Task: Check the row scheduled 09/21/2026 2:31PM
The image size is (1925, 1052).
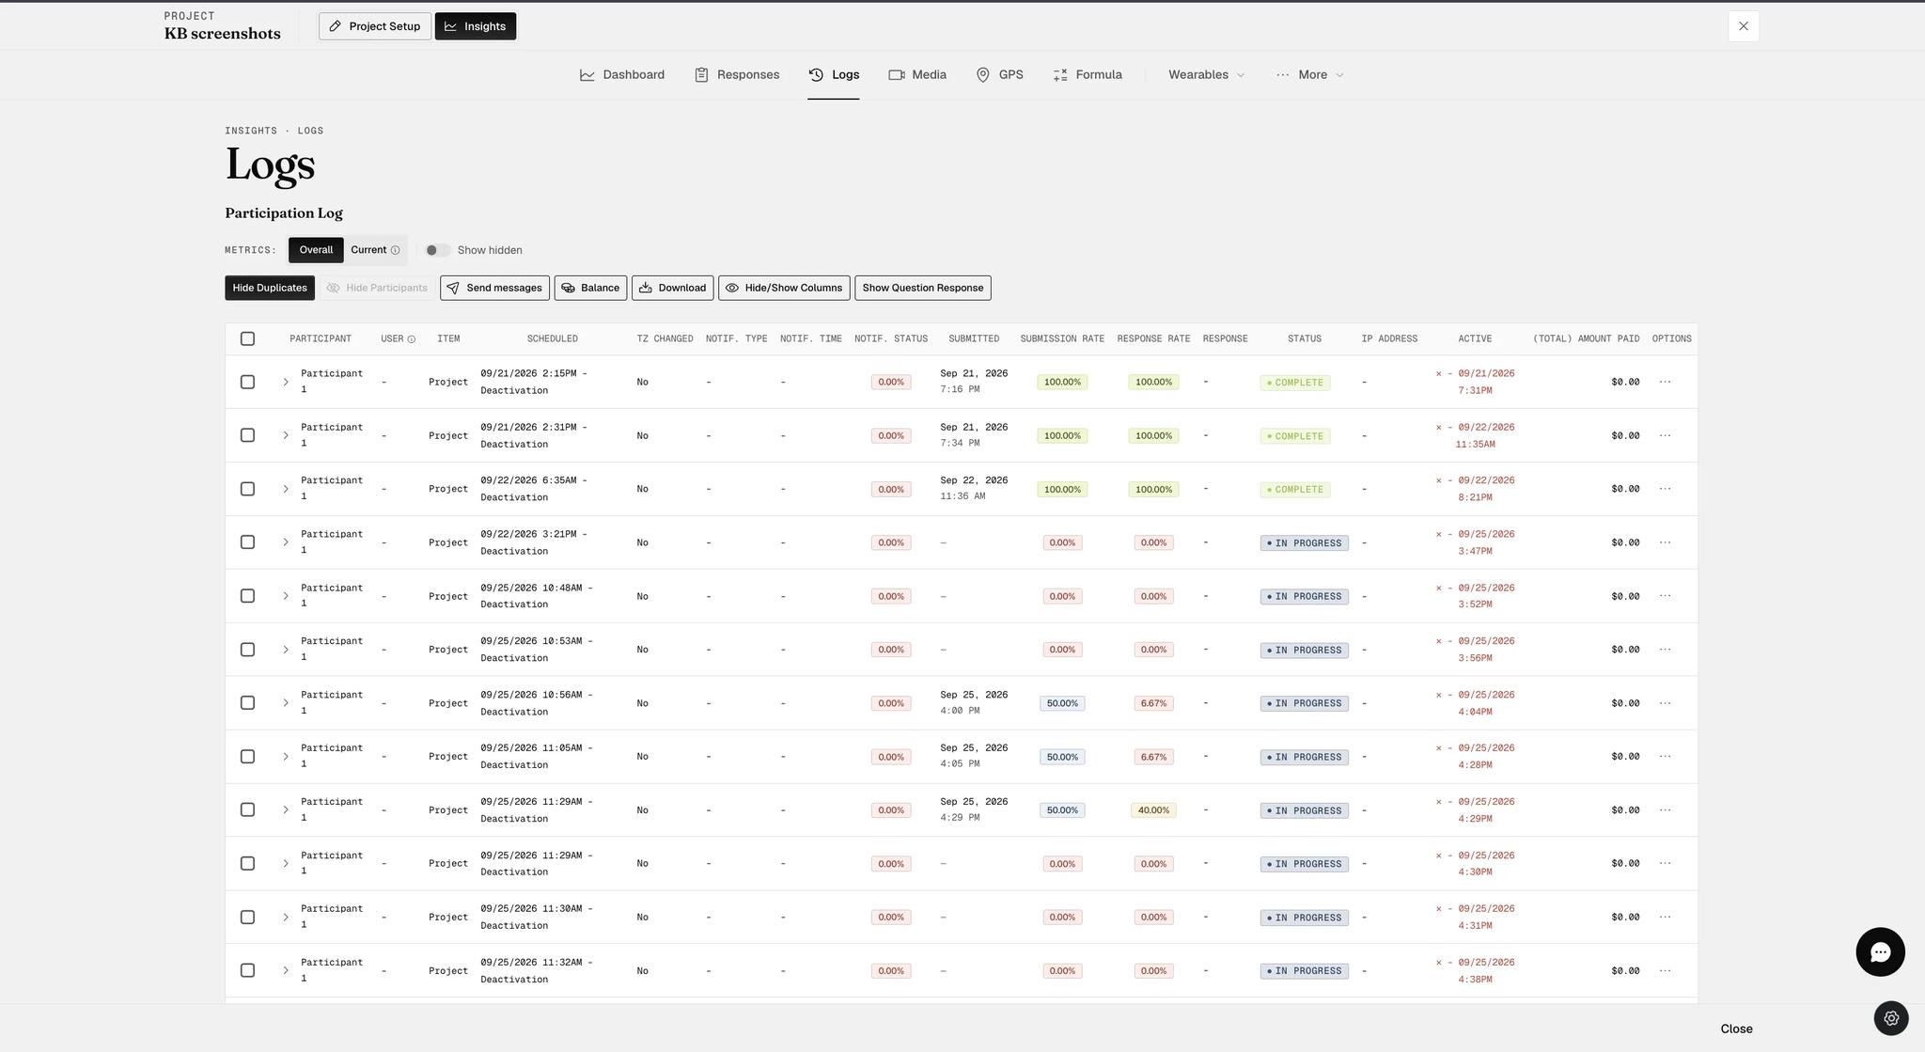Action: (247, 435)
